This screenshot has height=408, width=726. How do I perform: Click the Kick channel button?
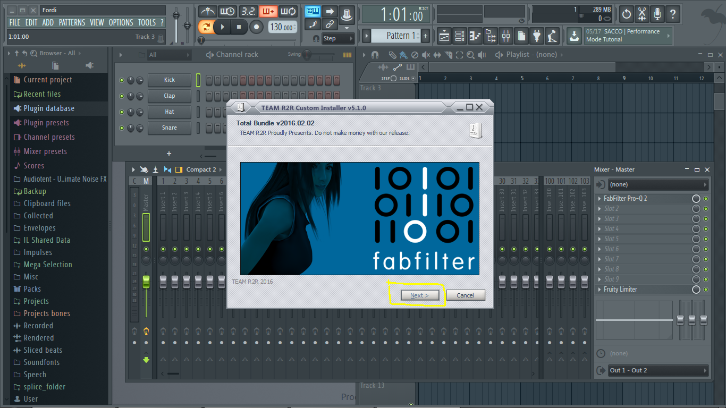click(x=170, y=80)
